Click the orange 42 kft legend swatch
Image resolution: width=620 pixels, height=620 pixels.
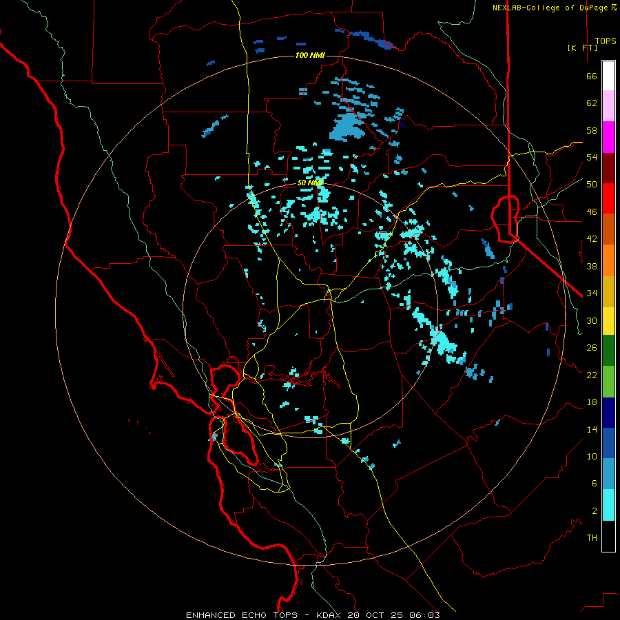tap(608, 260)
